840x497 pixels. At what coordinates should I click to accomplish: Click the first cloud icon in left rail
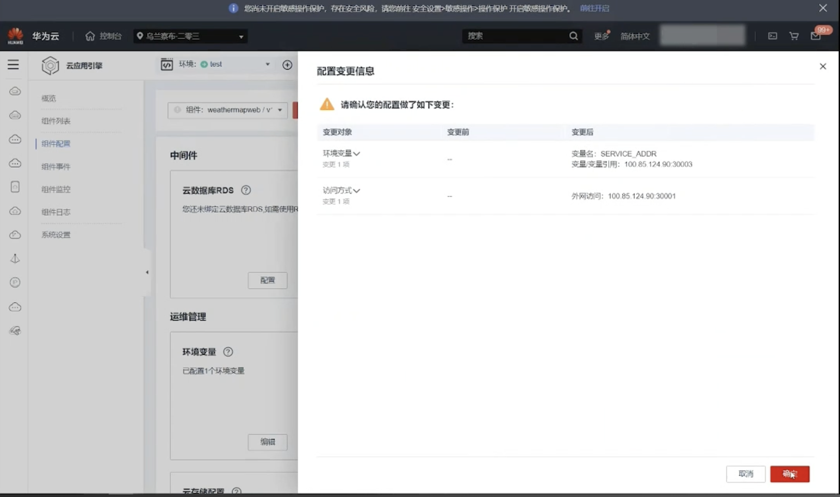tap(15, 91)
